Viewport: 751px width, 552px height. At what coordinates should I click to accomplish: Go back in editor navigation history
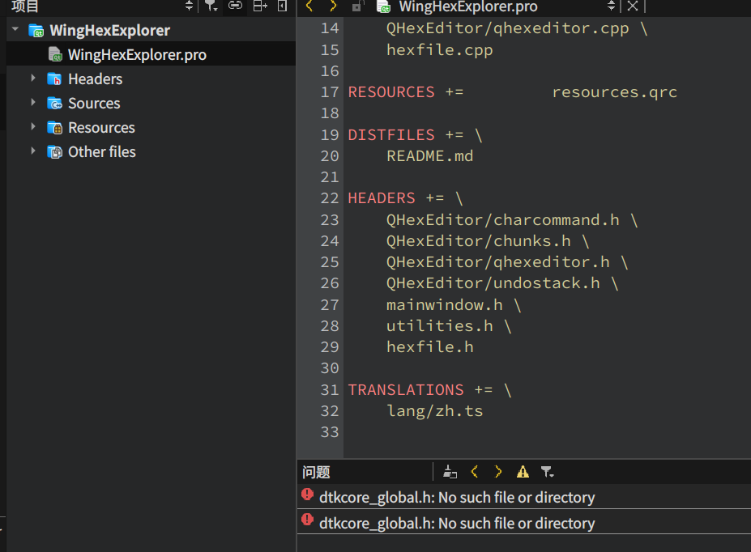pos(309,6)
